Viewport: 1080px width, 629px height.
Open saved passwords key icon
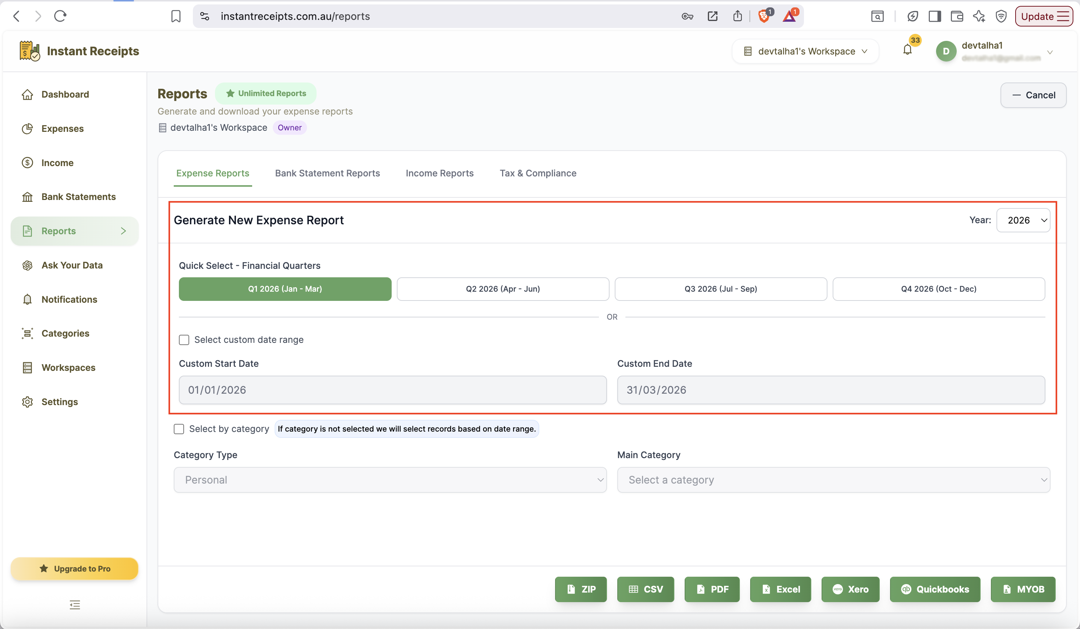pos(688,16)
